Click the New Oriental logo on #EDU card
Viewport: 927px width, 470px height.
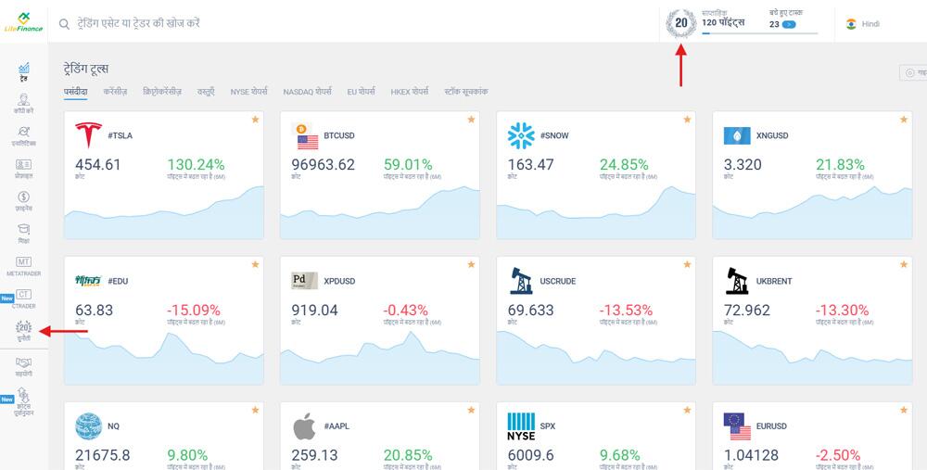(x=89, y=281)
